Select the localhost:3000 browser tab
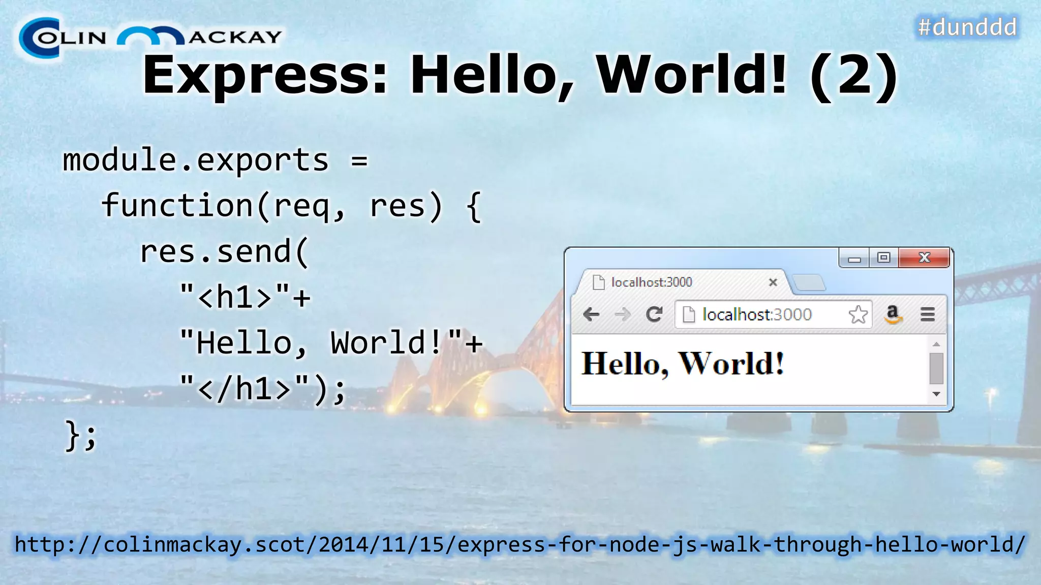Viewport: 1041px width, 585px height. pyautogui.click(x=681, y=282)
